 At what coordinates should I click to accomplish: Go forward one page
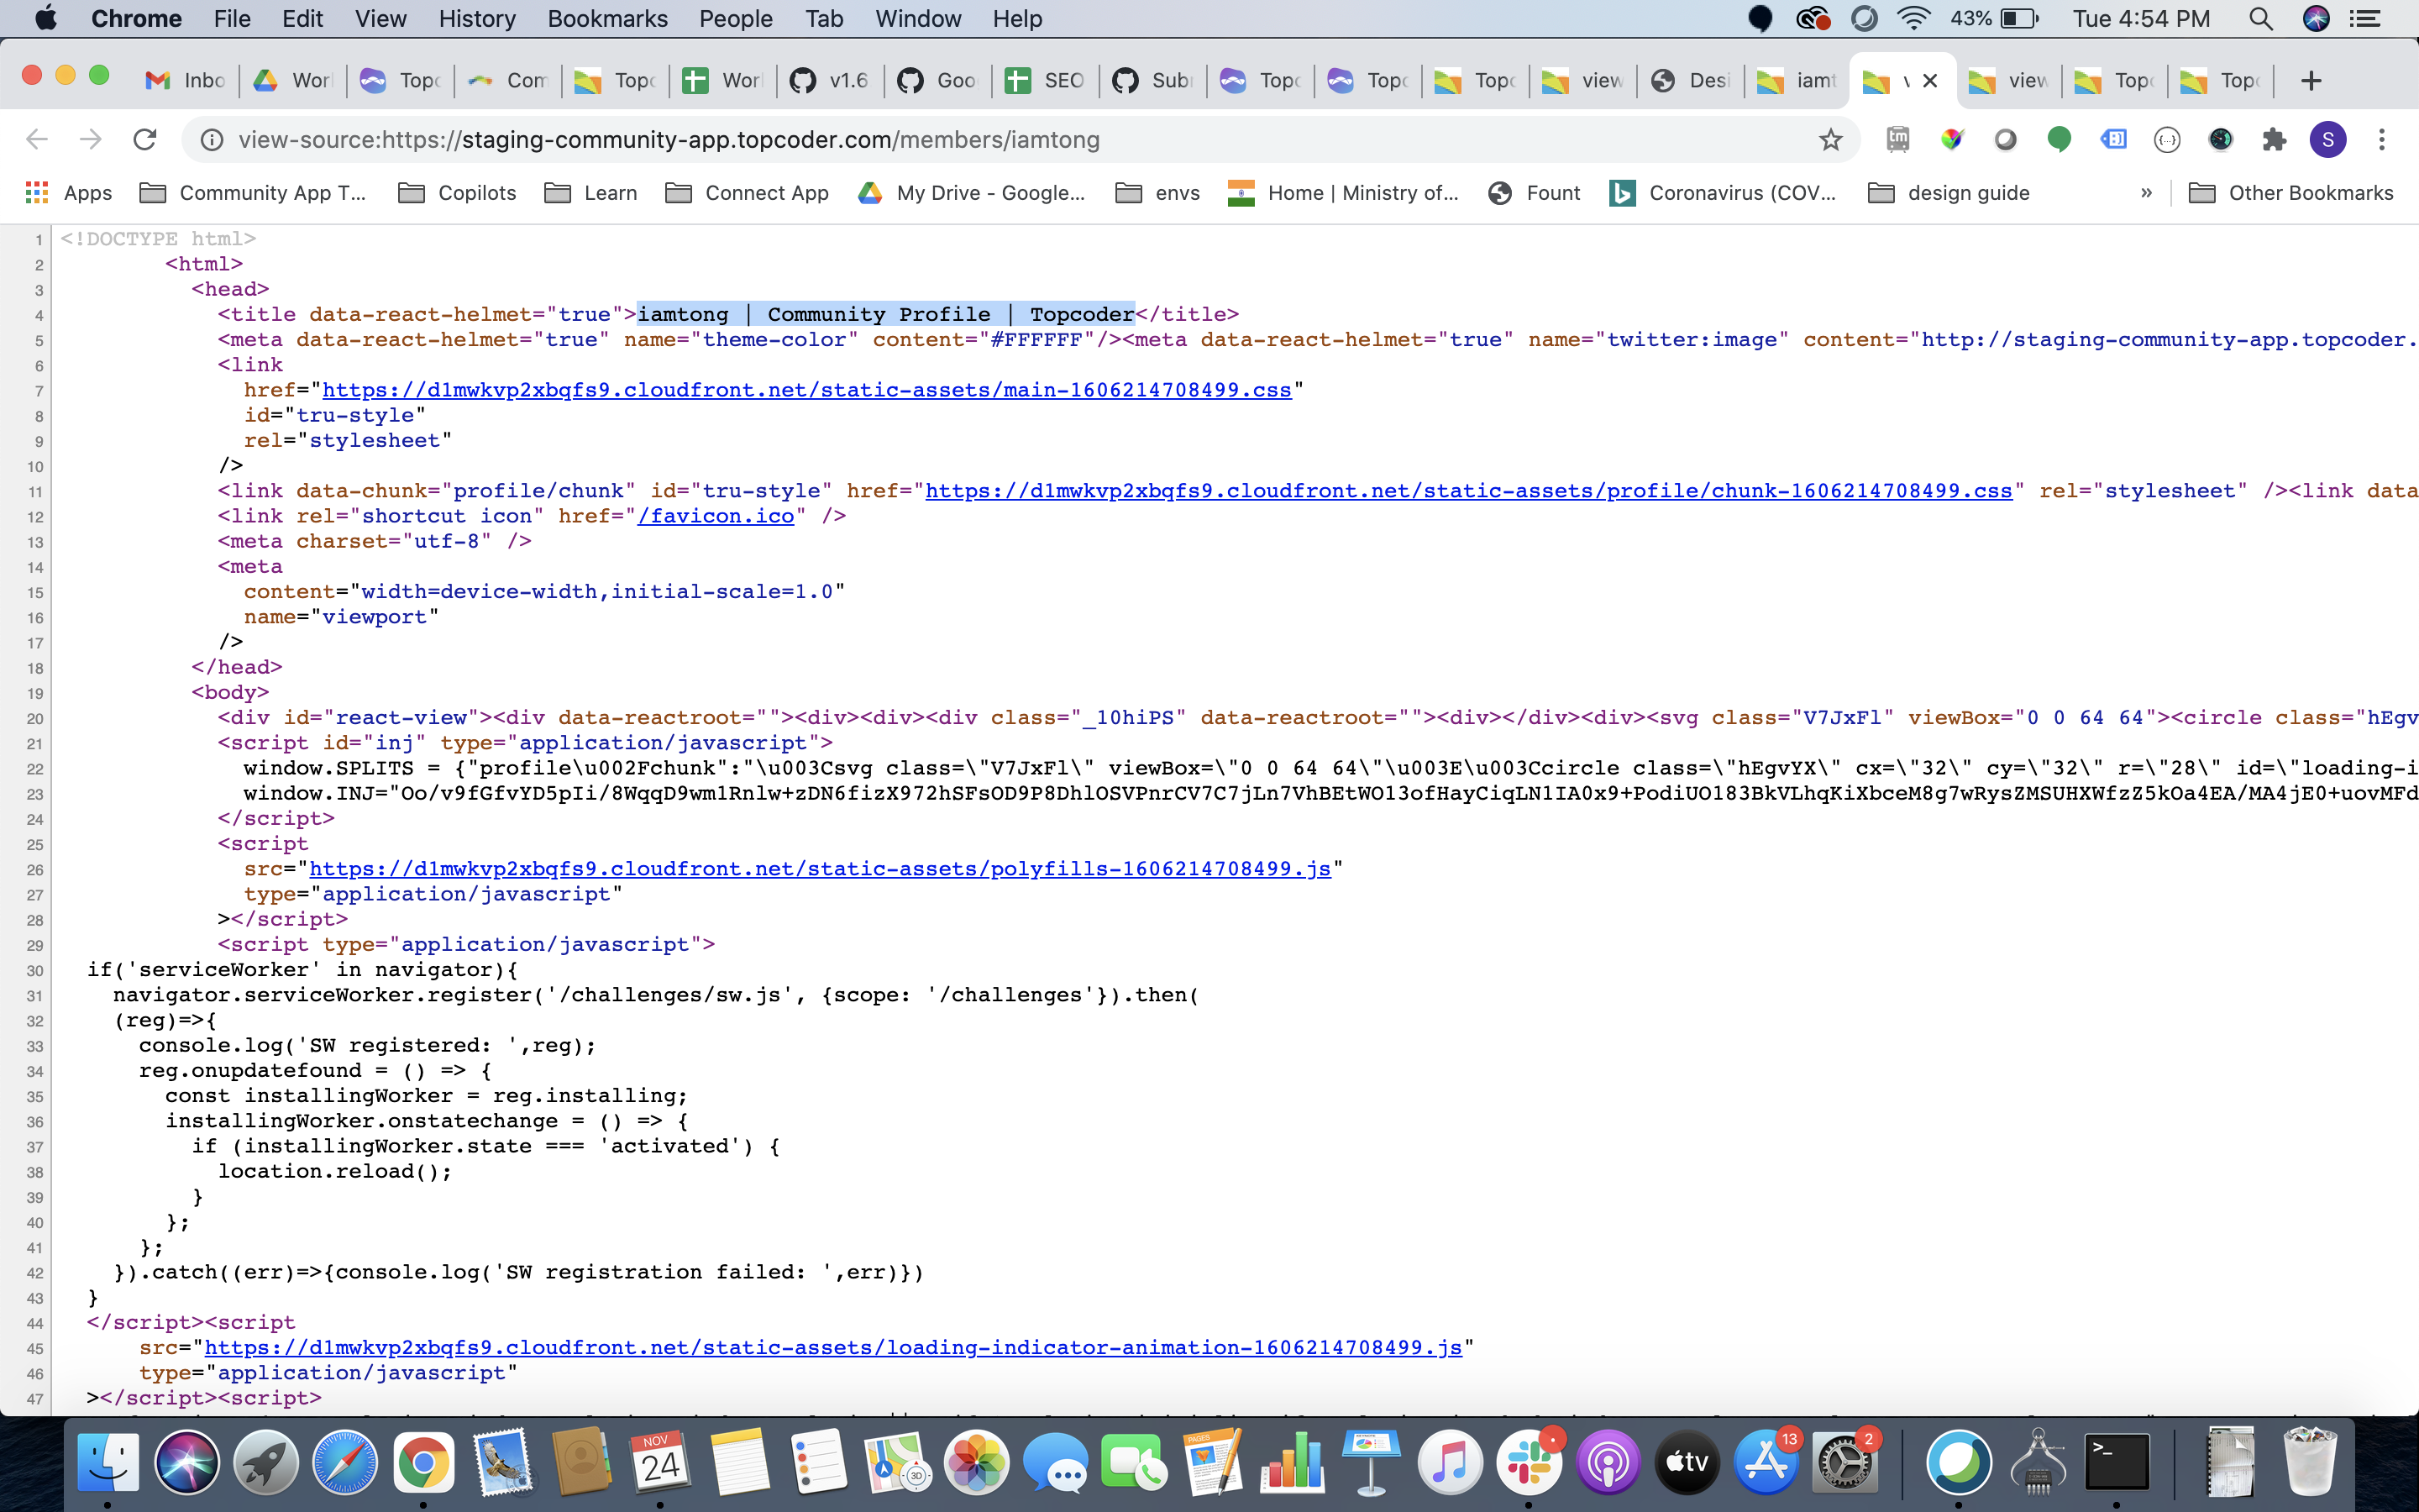(91, 139)
